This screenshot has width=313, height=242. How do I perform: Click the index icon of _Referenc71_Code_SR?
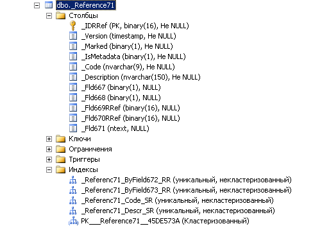pyautogui.click(x=73, y=200)
